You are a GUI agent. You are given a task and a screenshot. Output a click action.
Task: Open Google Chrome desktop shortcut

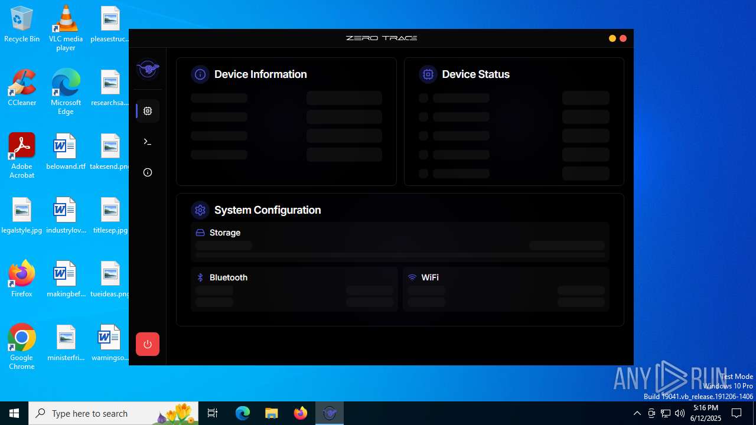(22, 347)
